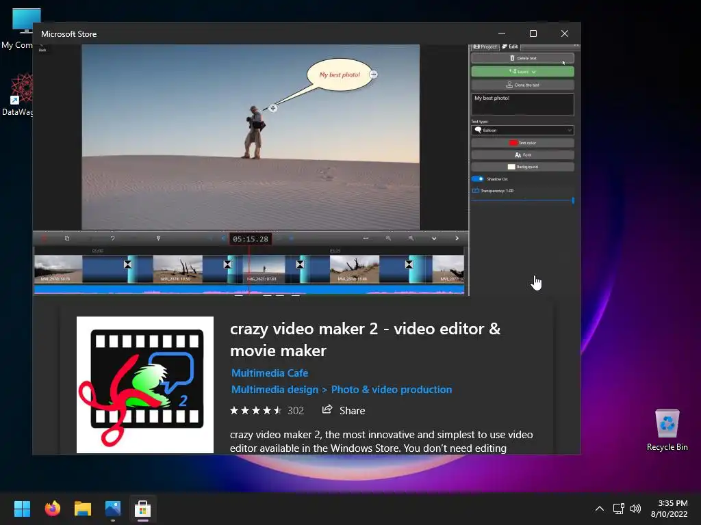Click the blue audio waveform track
The height and width of the screenshot is (525, 701).
[x=249, y=290]
